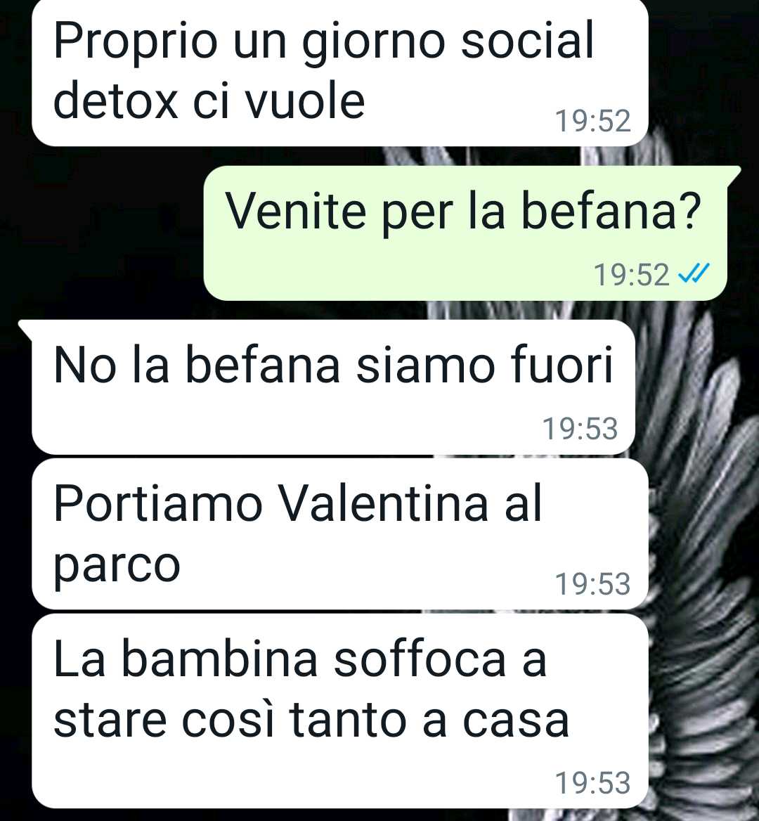Click the 19:53 timestamp under 'tanto a casa'
Image resolution: width=759 pixels, height=821 pixels.
(592, 783)
